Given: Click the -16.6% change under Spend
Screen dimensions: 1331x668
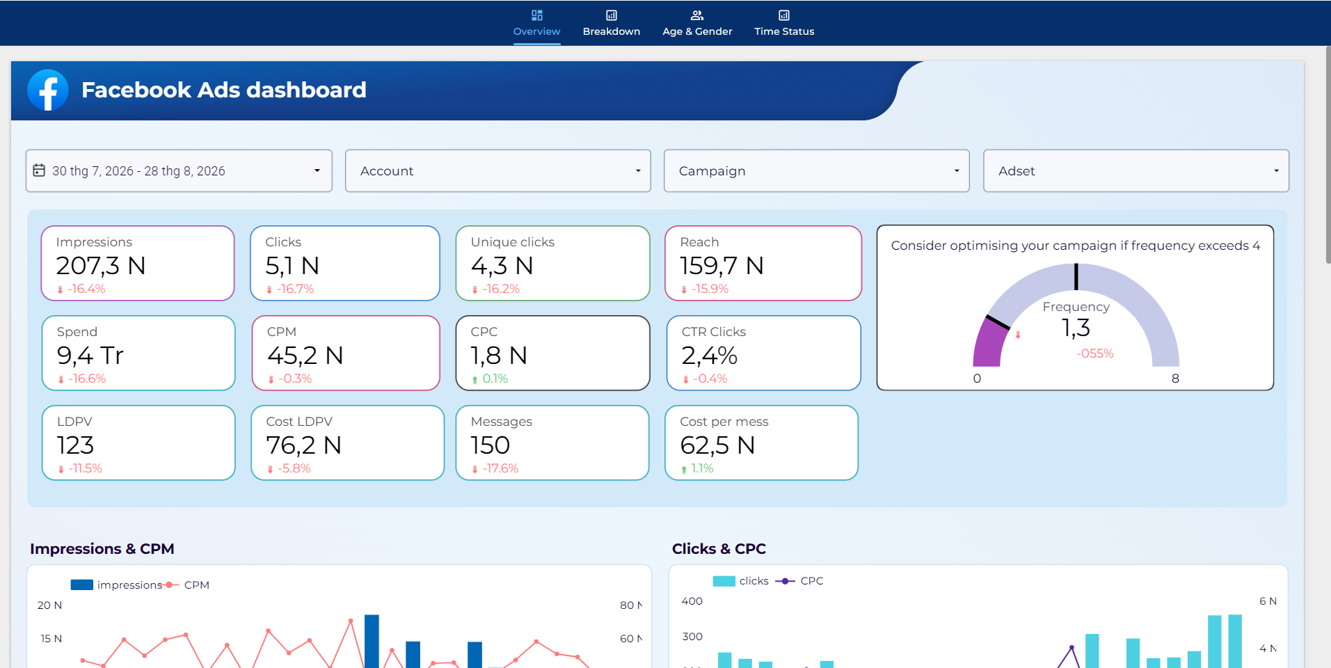Looking at the screenshot, I should point(87,379).
